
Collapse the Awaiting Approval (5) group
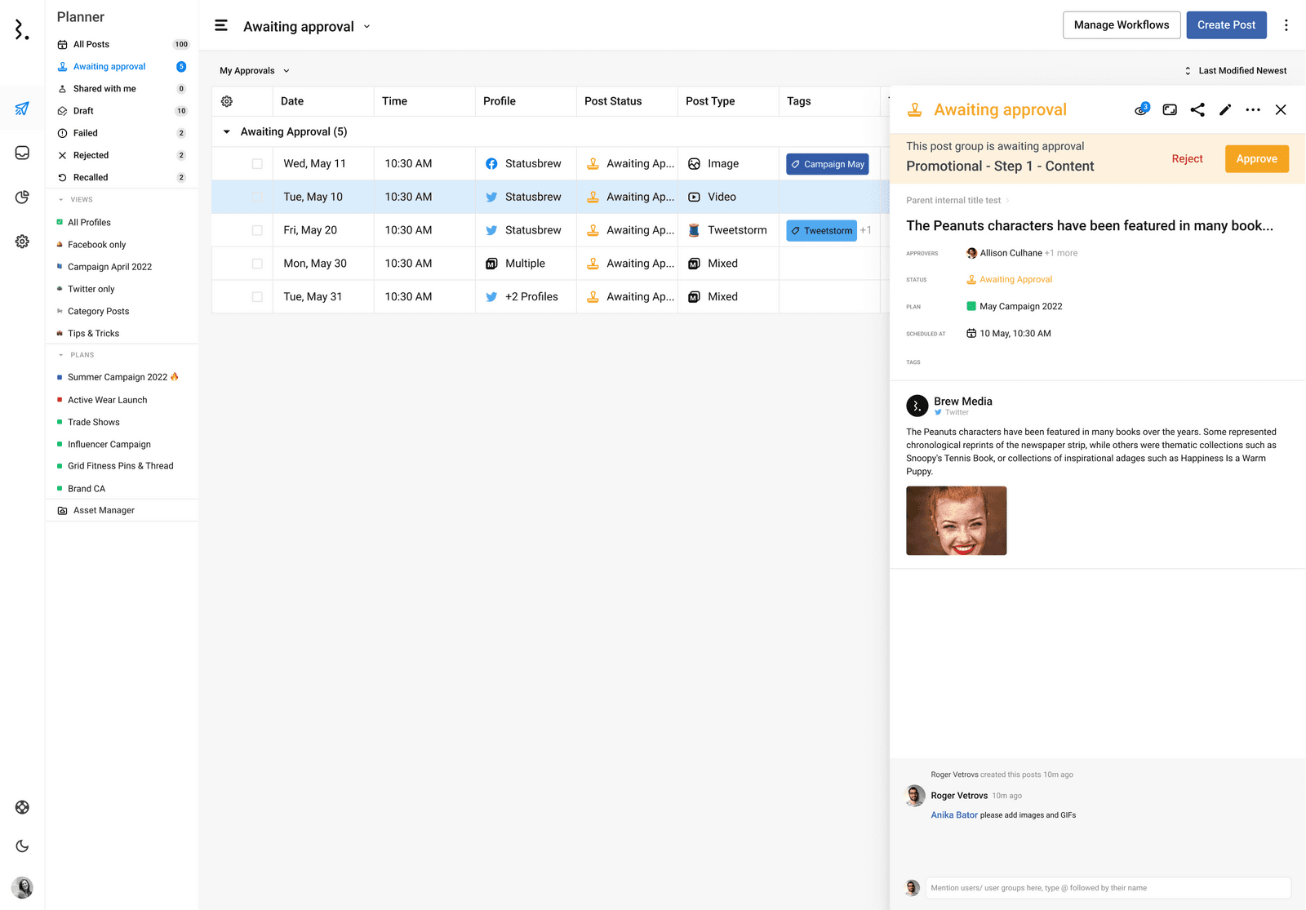[227, 132]
